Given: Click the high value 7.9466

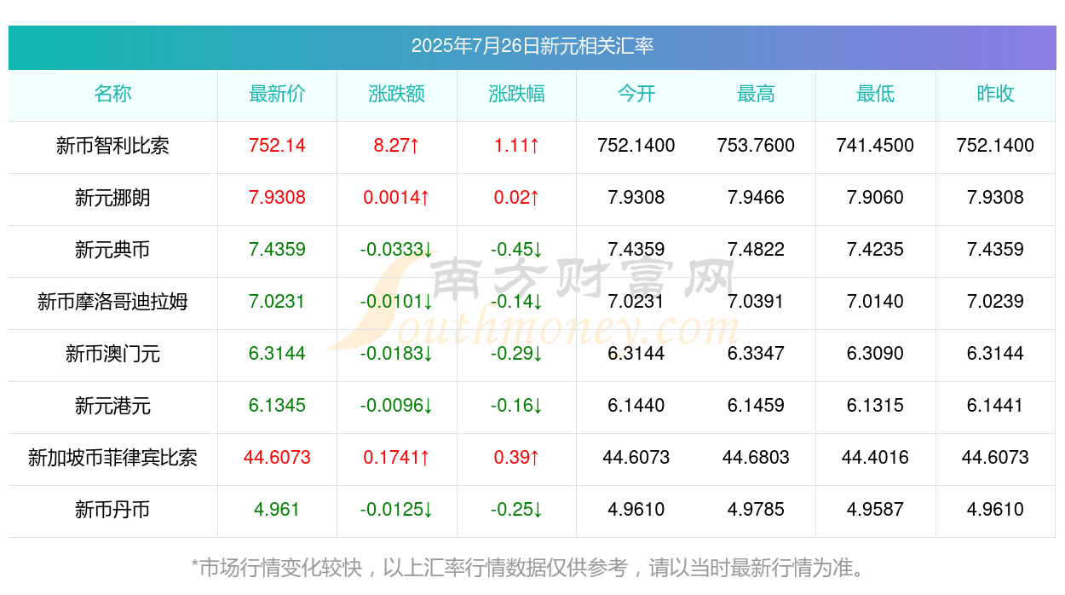Looking at the screenshot, I should click(756, 198).
